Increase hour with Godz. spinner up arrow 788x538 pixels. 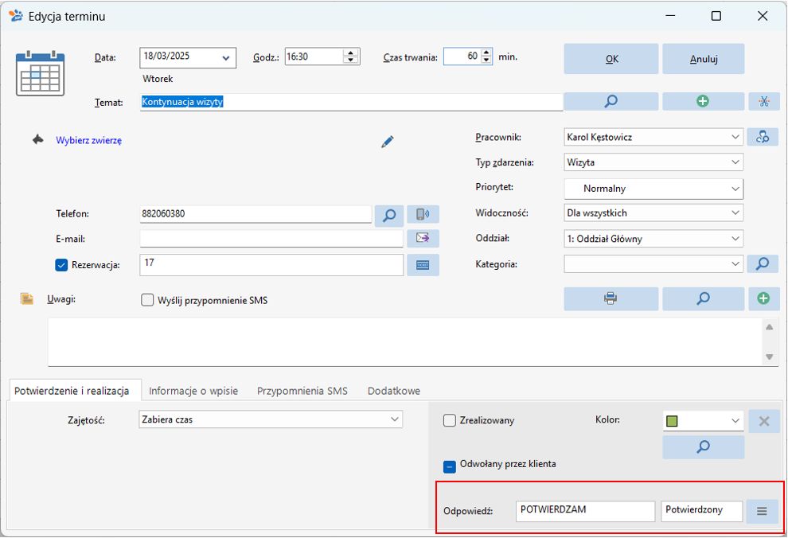click(351, 53)
